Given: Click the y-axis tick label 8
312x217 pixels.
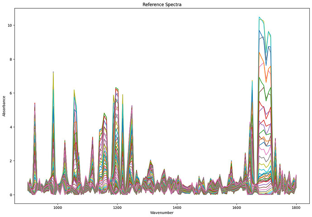Looking at the screenshot, I should [11, 59].
